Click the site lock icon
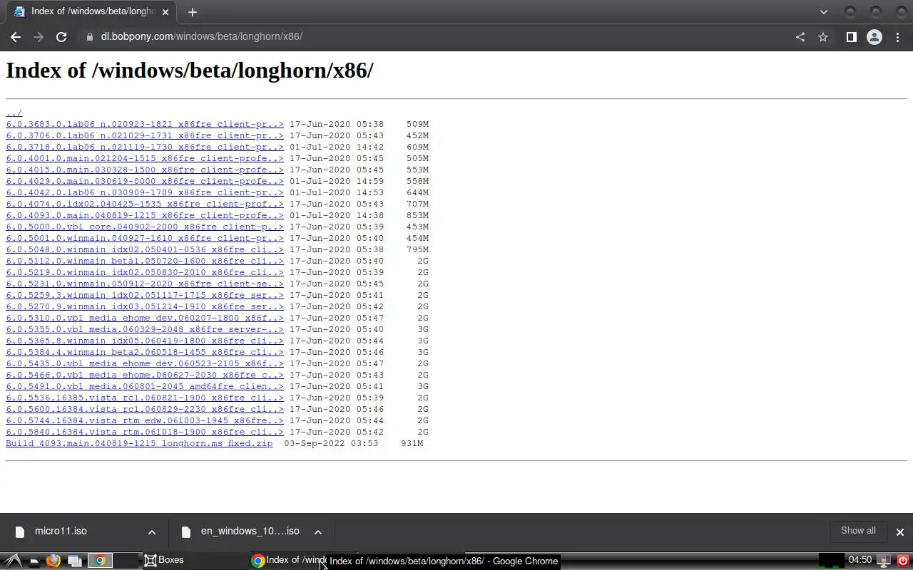The image size is (913, 570). click(x=89, y=37)
